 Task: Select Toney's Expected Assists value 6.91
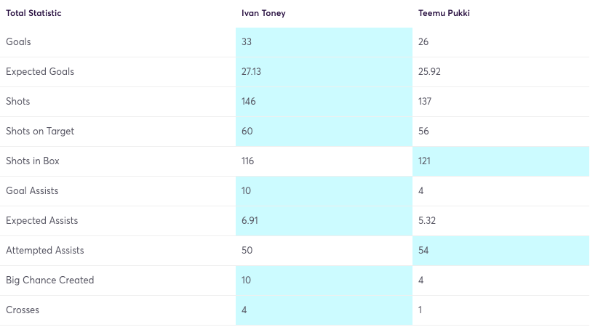point(251,221)
